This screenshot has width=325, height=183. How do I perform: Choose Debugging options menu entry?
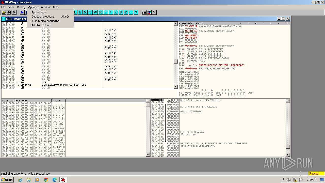tap(50, 17)
